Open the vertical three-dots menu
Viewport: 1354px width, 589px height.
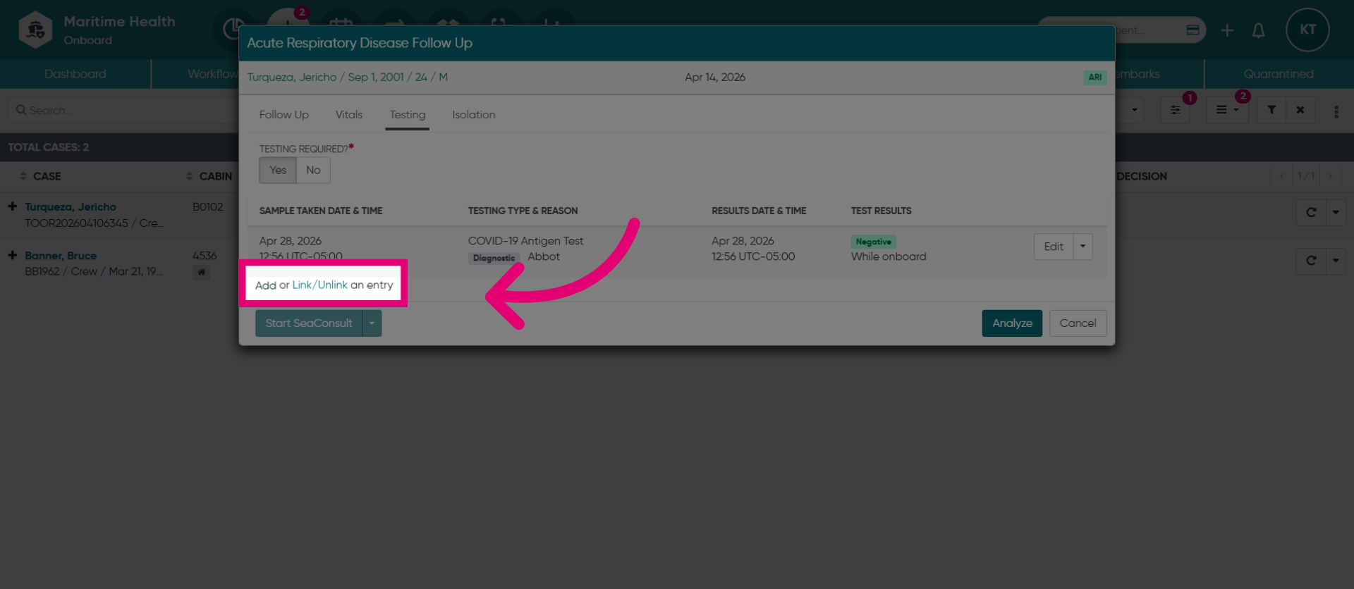1336,111
